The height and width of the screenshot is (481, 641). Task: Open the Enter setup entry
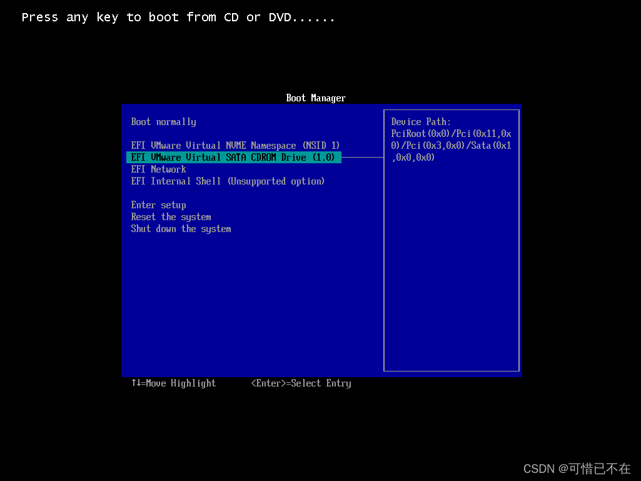[x=159, y=205]
